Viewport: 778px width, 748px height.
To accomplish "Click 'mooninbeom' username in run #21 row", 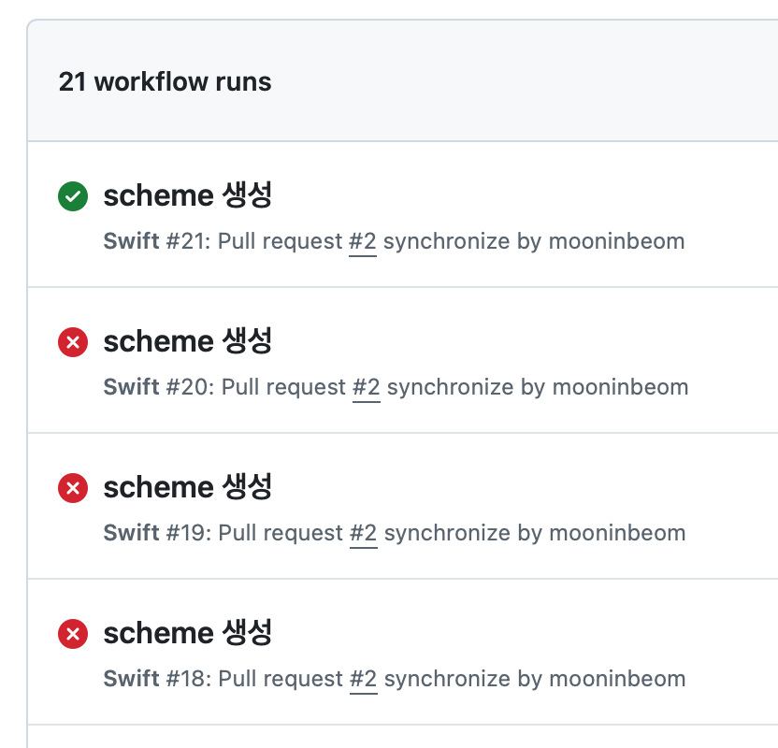I will 617,241.
